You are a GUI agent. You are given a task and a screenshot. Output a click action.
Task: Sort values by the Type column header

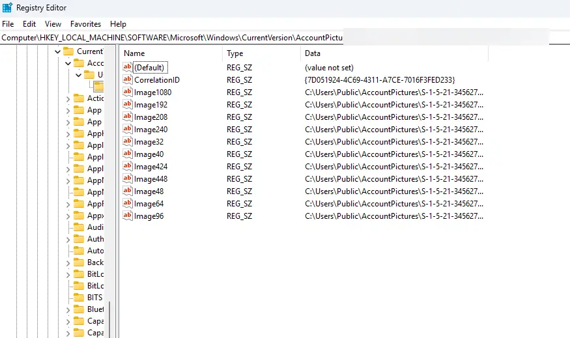click(x=261, y=53)
